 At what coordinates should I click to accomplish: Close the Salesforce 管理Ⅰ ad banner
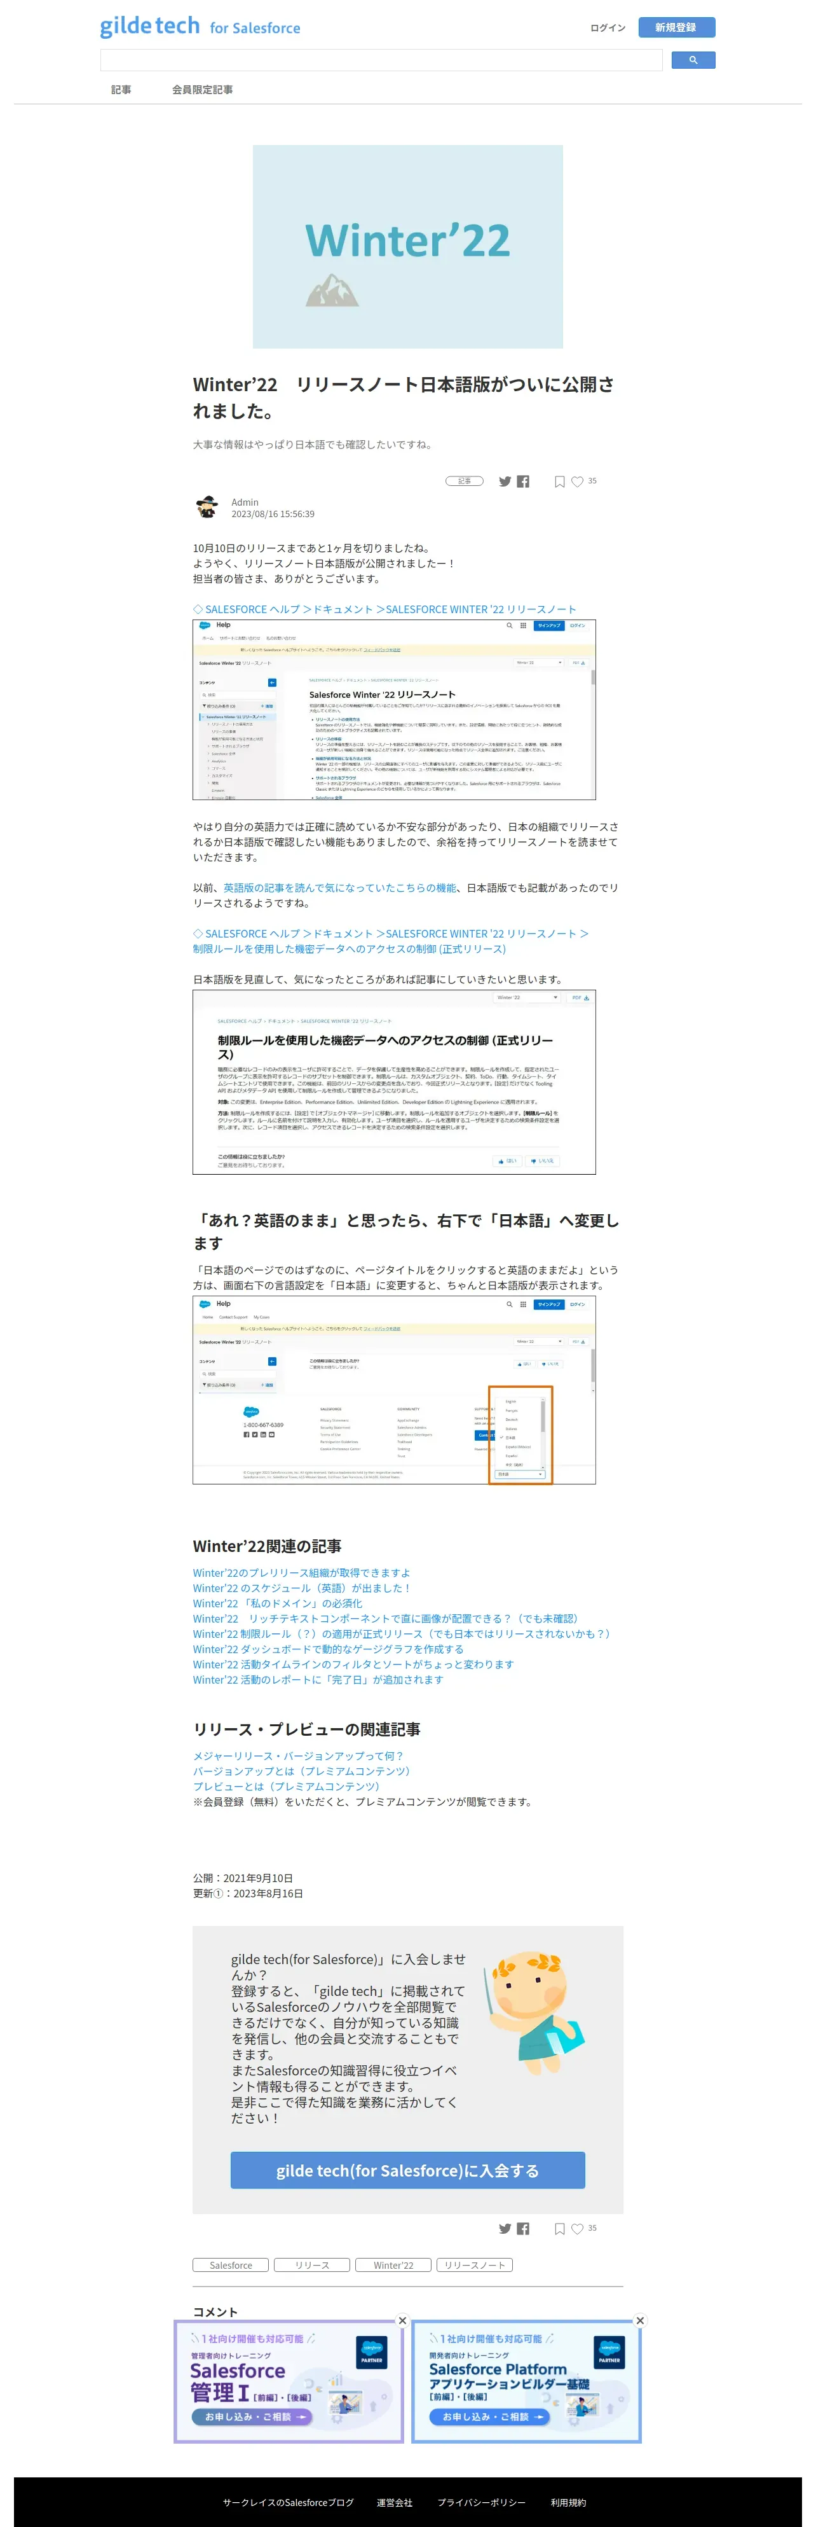coord(402,2321)
